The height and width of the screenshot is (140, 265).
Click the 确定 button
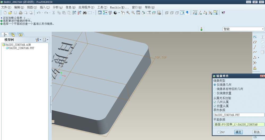coord(238,132)
